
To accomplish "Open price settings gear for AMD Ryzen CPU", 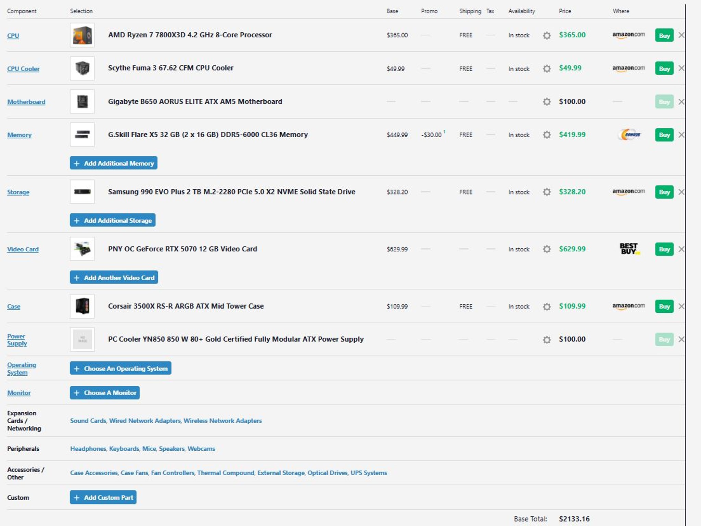I will 547,35.
